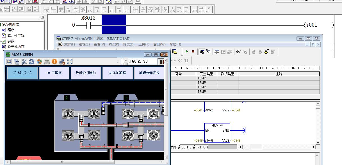
Task: Click the sF5 ladder toolbar button
Action: click(83, 10)
